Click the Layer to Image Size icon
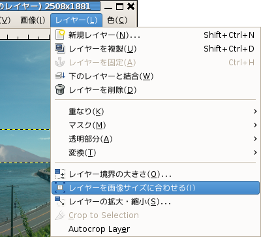261x237 pixels. pos(60,187)
